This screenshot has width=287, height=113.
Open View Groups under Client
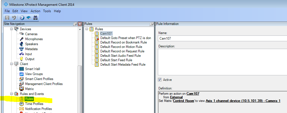[x=34, y=74]
